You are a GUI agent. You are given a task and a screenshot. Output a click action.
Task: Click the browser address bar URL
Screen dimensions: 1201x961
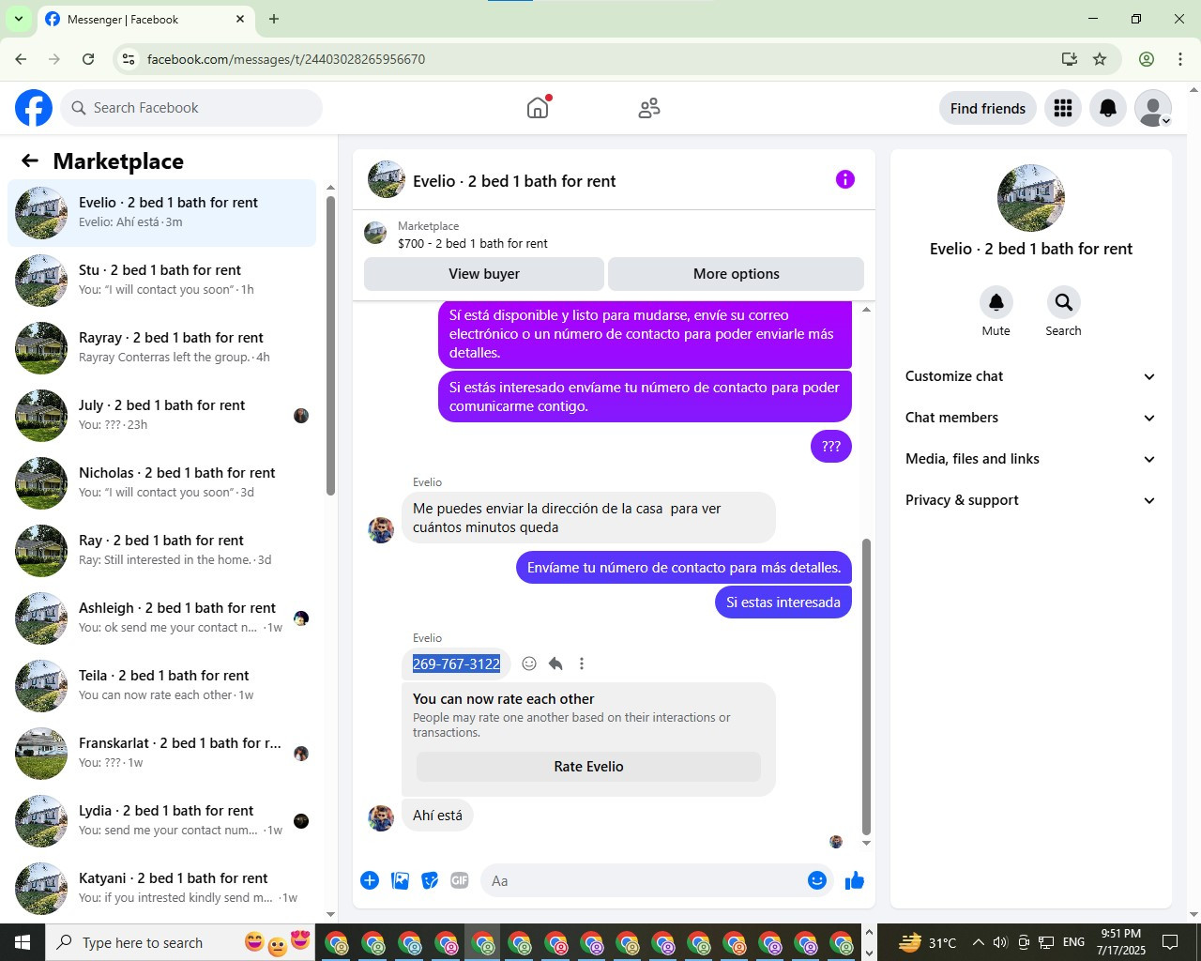(286, 59)
